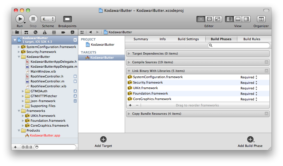The width and height of the screenshot is (283, 166).
Task: Show recently edited files filter
Action: [23, 147]
